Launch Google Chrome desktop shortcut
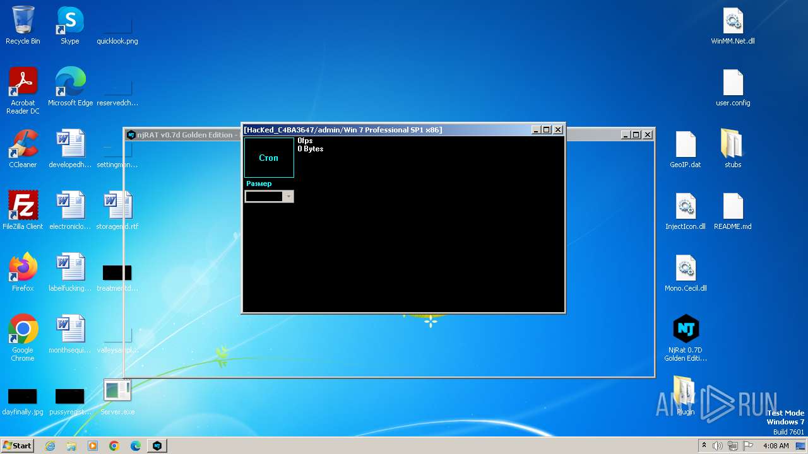Image resolution: width=808 pixels, height=454 pixels. [x=23, y=339]
